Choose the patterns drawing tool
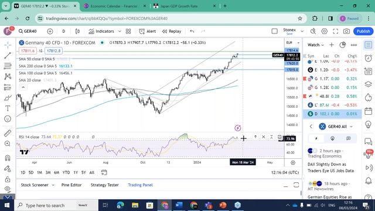 pyautogui.click(x=8, y=77)
